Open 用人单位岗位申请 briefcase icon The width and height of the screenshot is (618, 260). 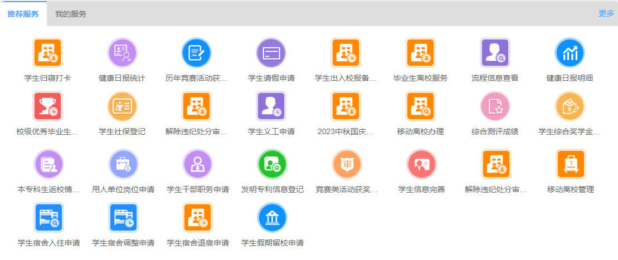pyautogui.click(x=123, y=164)
